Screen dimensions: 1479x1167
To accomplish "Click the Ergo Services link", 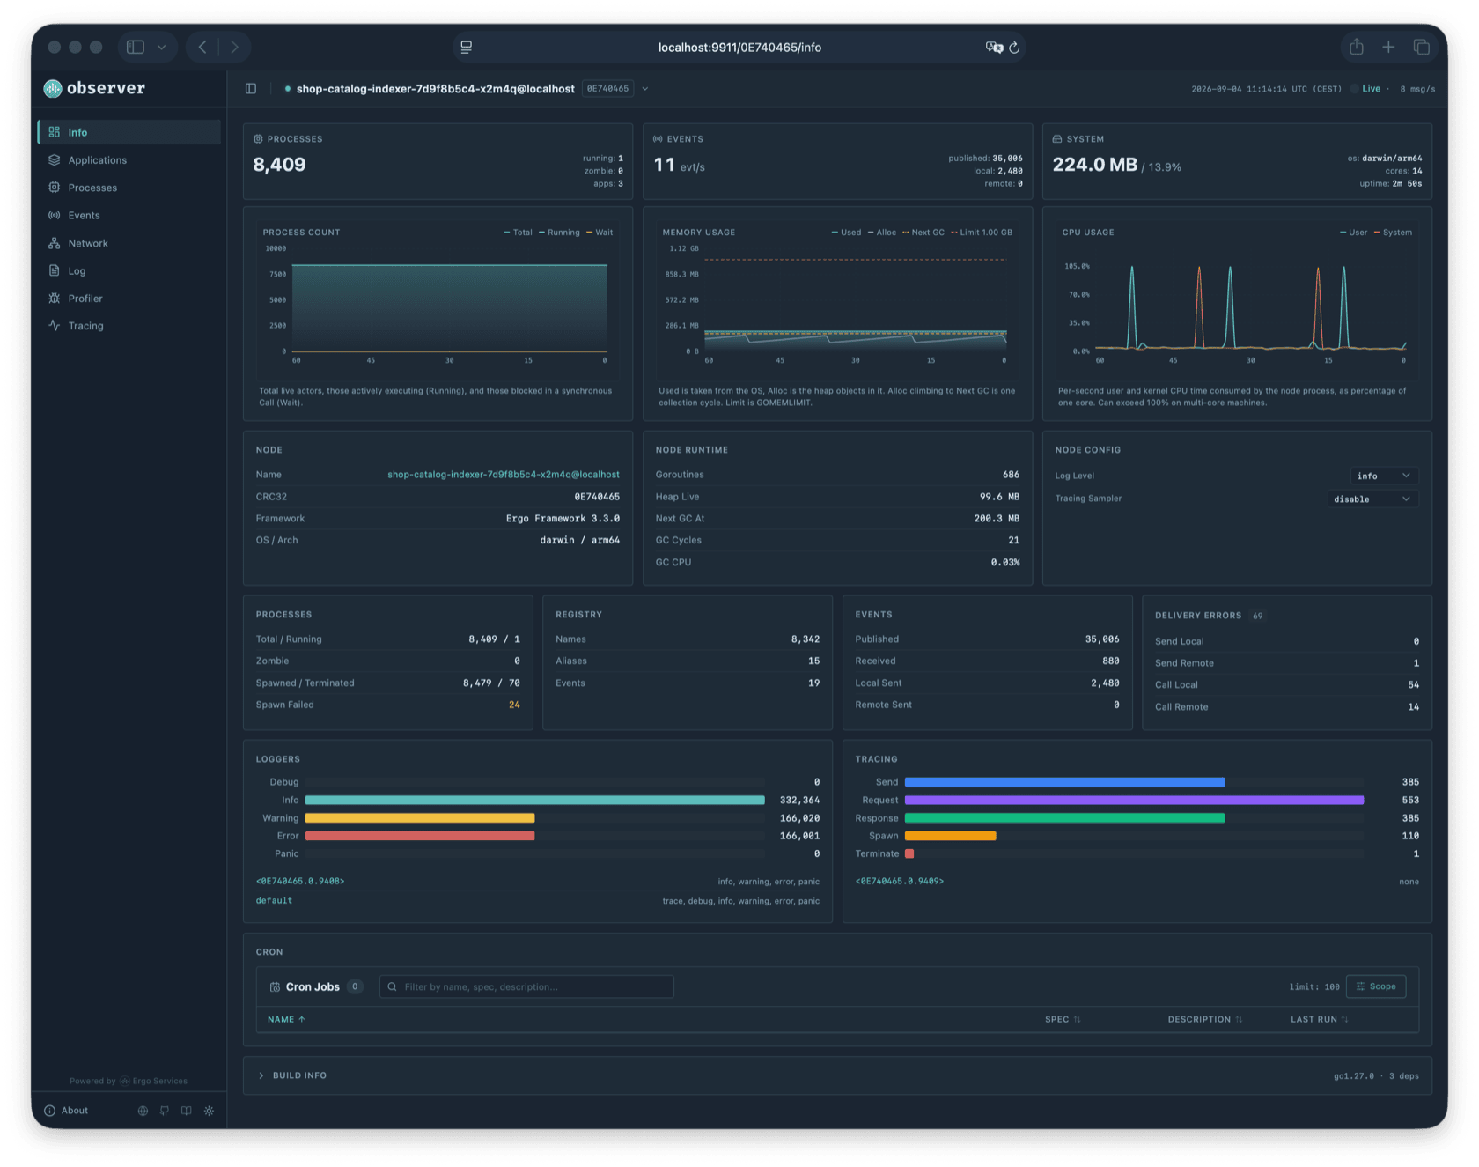I will pyautogui.click(x=154, y=1081).
